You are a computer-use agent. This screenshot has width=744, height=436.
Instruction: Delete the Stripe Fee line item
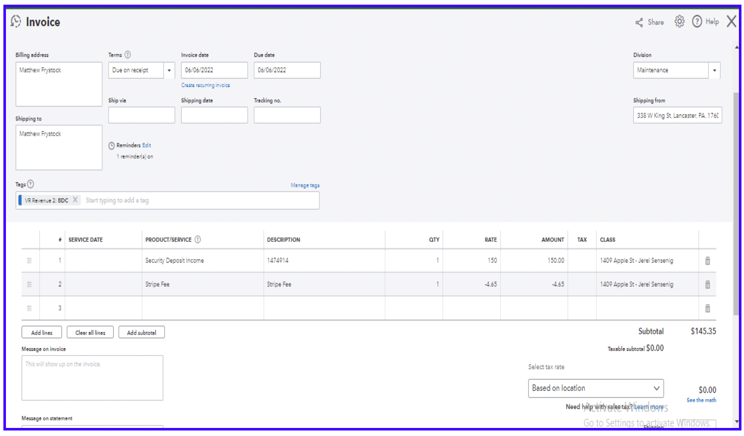[x=708, y=285]
